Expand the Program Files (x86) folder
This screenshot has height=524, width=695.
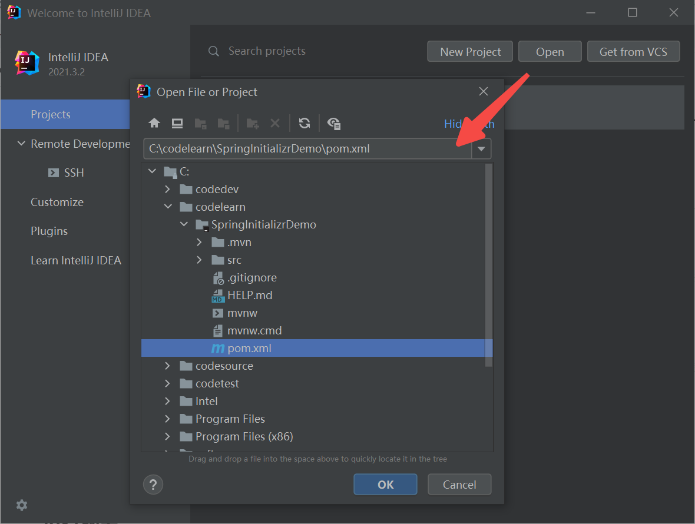pyautogui.click(x=167, y=437)
